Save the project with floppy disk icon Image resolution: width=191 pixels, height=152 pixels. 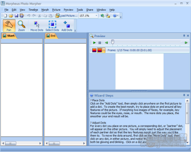(x=16, y=16)
